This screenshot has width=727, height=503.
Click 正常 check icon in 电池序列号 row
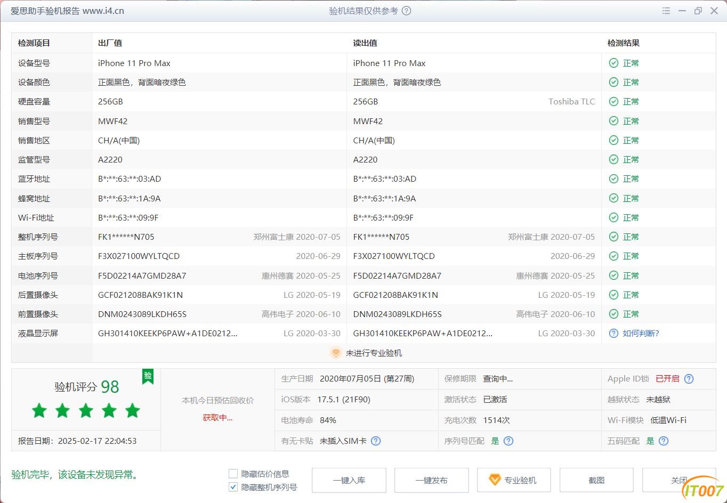613,275
